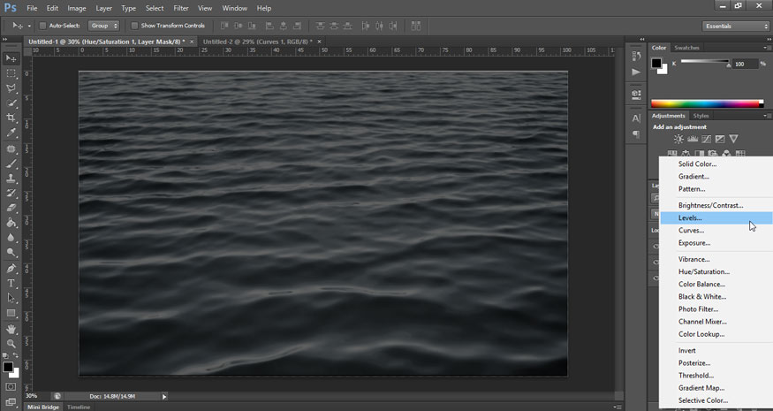This screenshot has width=773, height=411.
Task: Pick the Lasso tool
Action: point(11,88)
